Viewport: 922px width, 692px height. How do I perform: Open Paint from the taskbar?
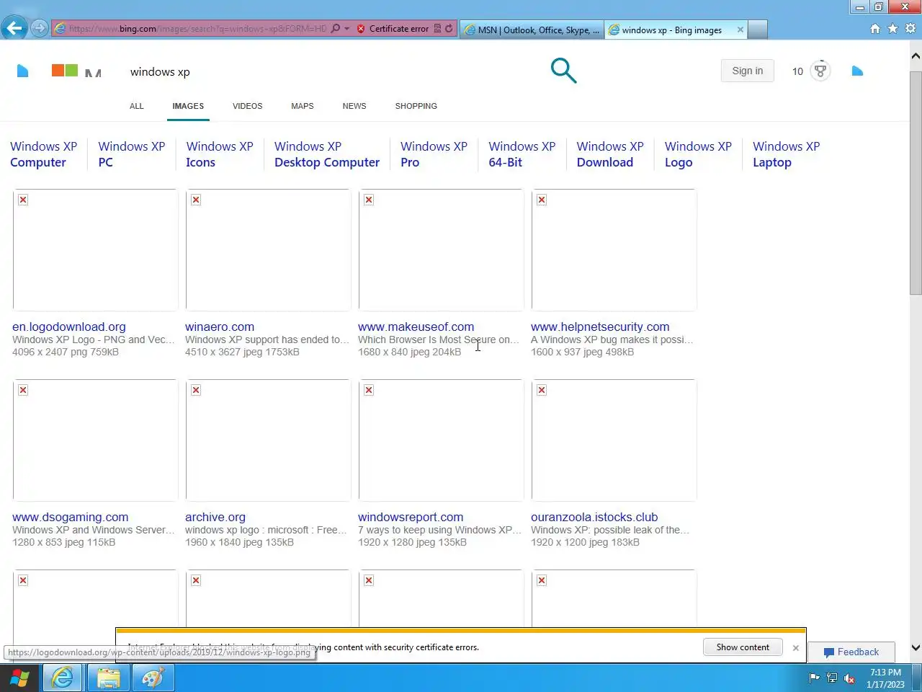[153, 678]
